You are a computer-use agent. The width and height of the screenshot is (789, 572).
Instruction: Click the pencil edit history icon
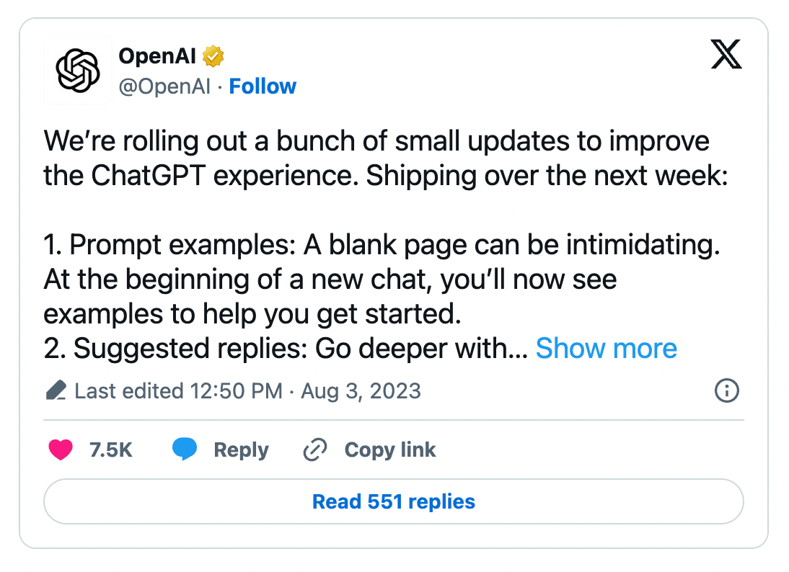click(56, 390)
